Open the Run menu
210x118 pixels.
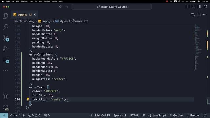click(x=40, y=1)
